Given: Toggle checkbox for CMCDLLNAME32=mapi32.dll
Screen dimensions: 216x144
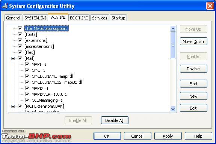Looking at the screenshot, I should [27, 82].
